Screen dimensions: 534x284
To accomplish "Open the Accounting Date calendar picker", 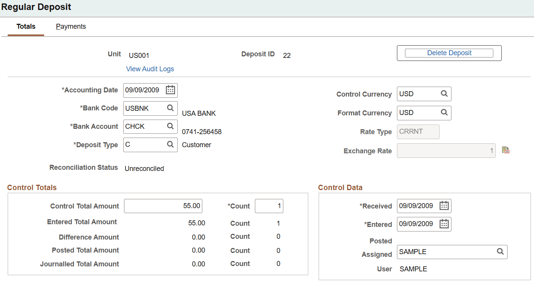I will (170, 90).
